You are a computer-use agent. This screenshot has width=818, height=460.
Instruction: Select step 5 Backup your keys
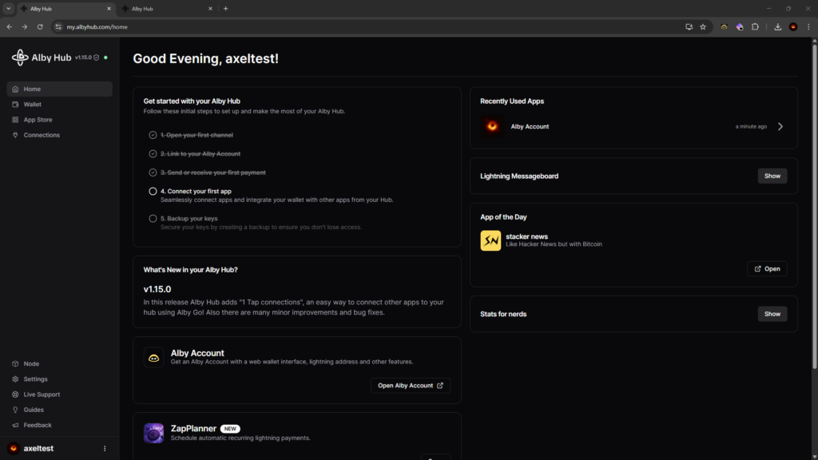point(189,218)
